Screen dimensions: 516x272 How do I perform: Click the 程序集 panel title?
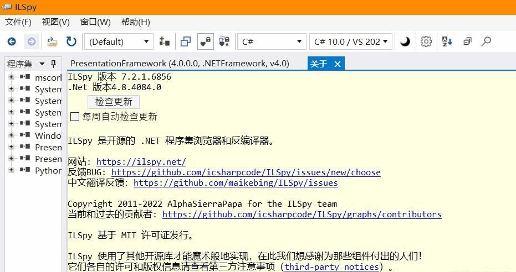20,64
